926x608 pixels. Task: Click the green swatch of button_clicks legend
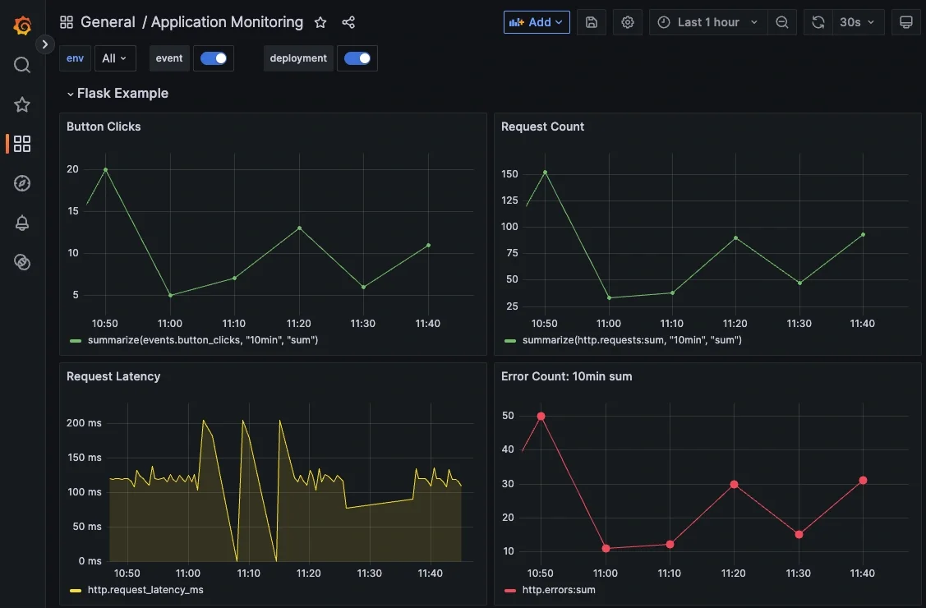[76, 341]
